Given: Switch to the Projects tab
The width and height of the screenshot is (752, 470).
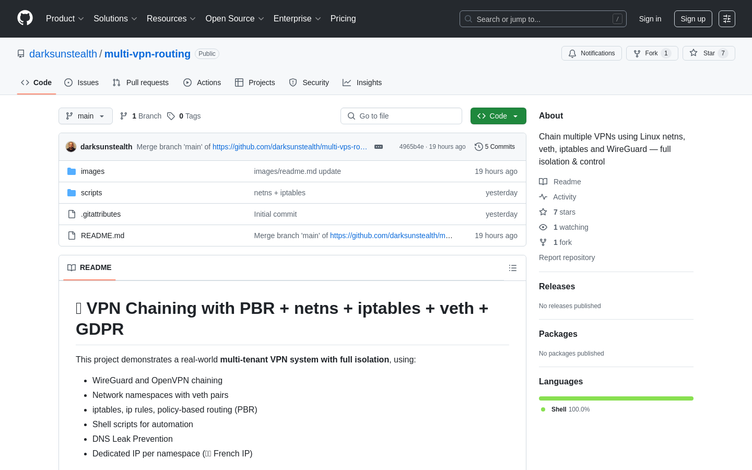Looking at the screenshot, I should 255,83.
